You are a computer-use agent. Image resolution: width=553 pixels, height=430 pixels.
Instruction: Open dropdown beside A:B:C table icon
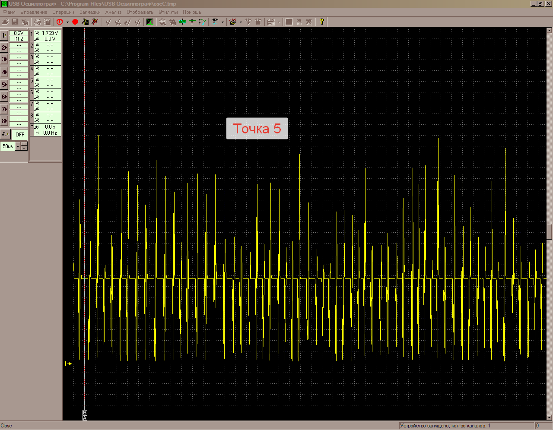[279, 22]
